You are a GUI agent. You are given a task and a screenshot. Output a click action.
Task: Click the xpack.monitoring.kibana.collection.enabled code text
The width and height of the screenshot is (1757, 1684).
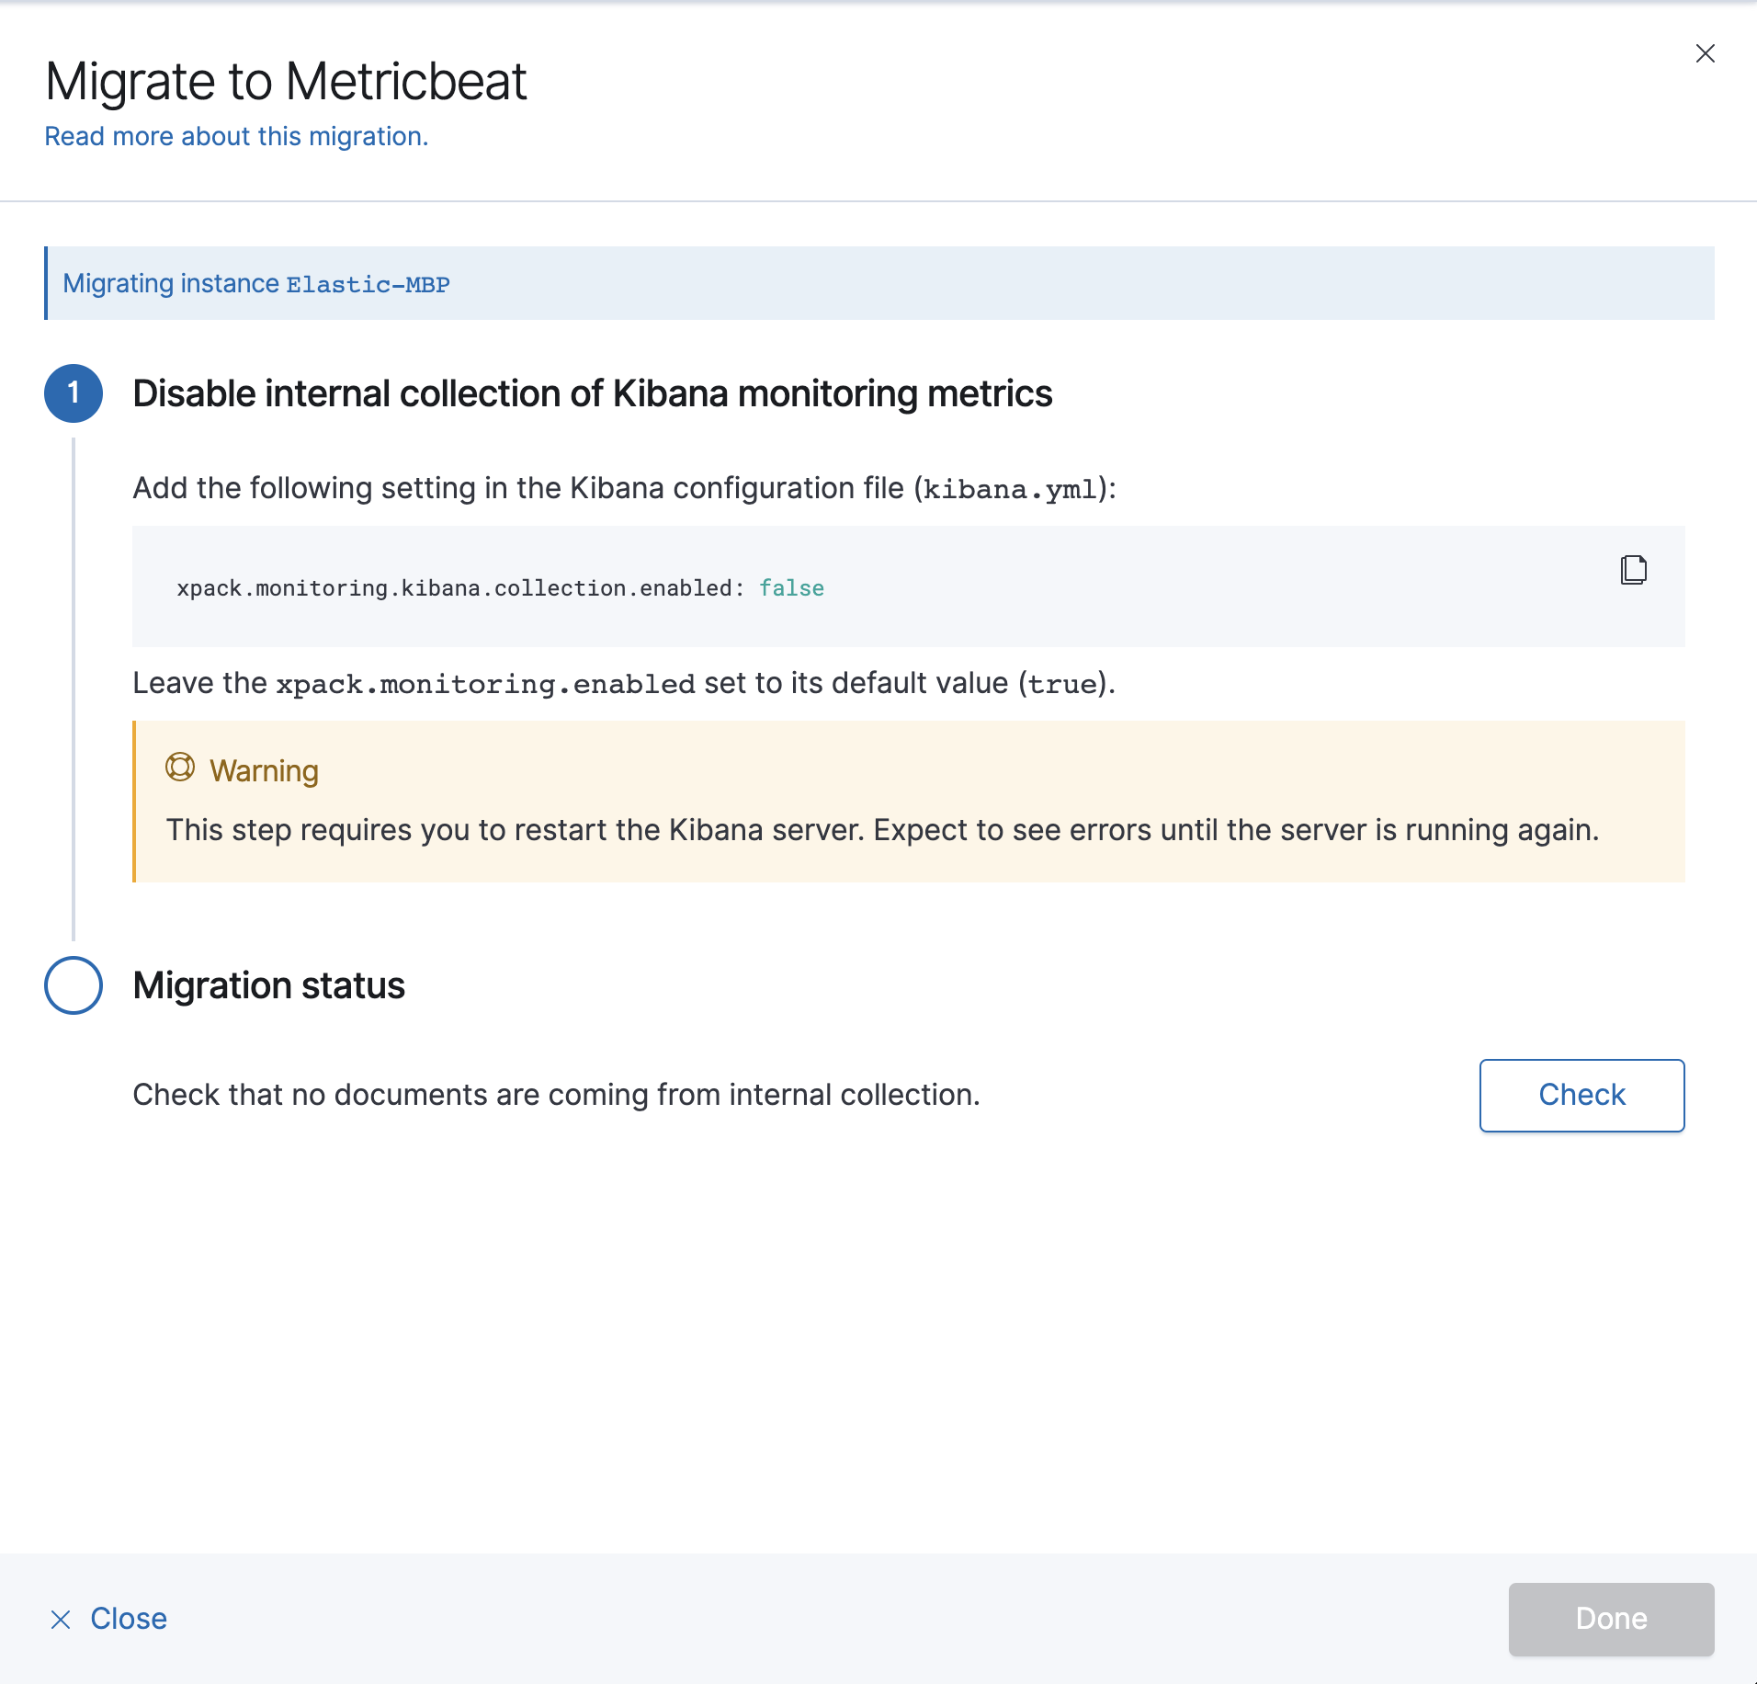460,588
